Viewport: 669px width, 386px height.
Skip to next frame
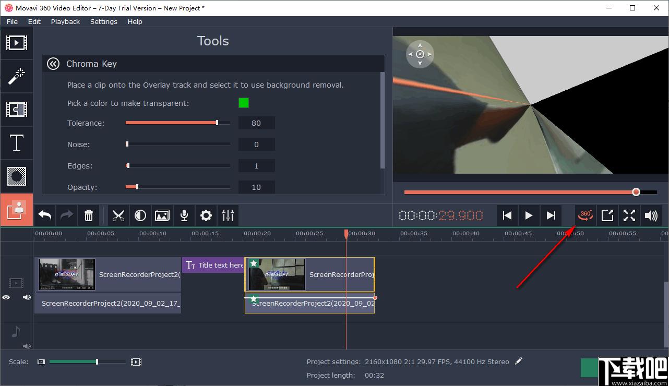(x=551, y=215)
